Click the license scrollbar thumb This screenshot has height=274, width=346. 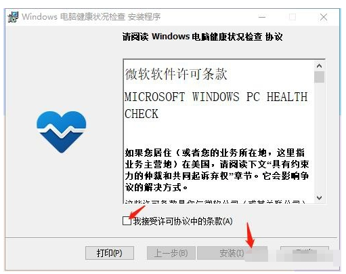(x=319, y=77)
